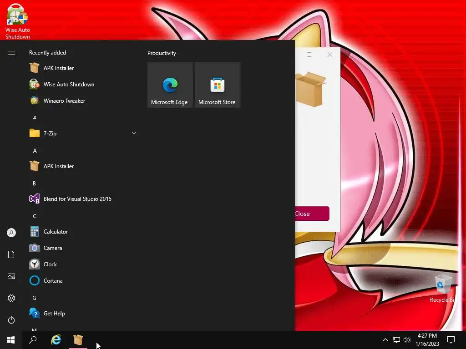Show hidden system tray icons
The image size is (466, 349).
pyautogui.click(x=385, y=340)
